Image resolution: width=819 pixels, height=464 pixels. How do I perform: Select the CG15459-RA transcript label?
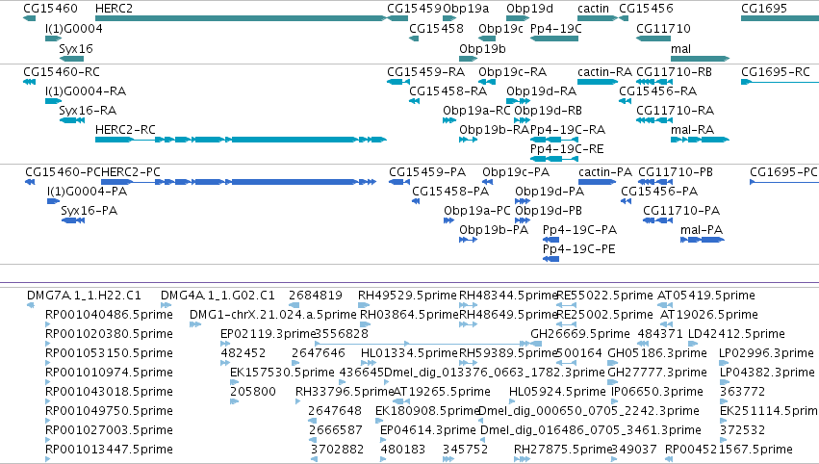[x=425, y=71]
